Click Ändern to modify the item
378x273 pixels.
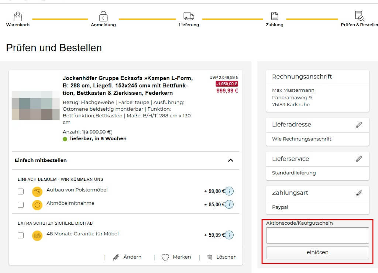127,257
